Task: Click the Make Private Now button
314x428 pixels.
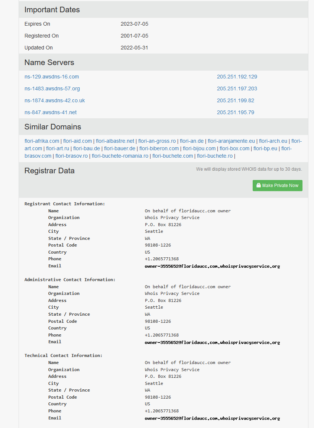Action: (278, 186)
